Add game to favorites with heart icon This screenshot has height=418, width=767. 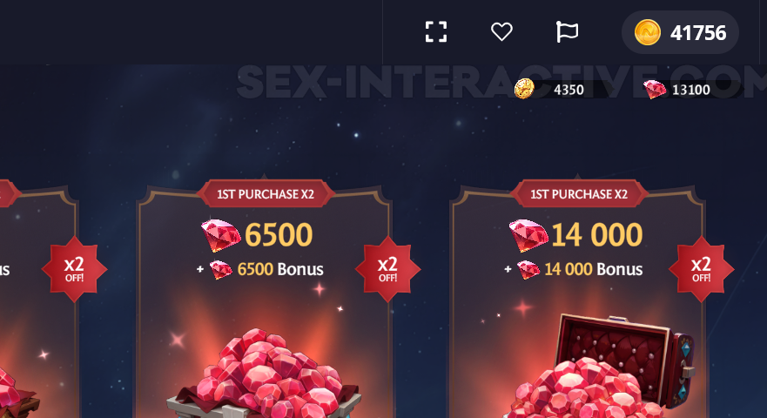[501, 32]
